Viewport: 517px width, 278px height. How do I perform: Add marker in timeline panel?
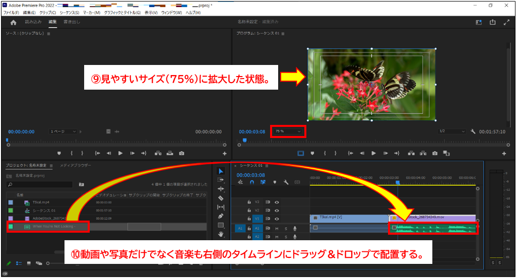(x=275, y=182)
